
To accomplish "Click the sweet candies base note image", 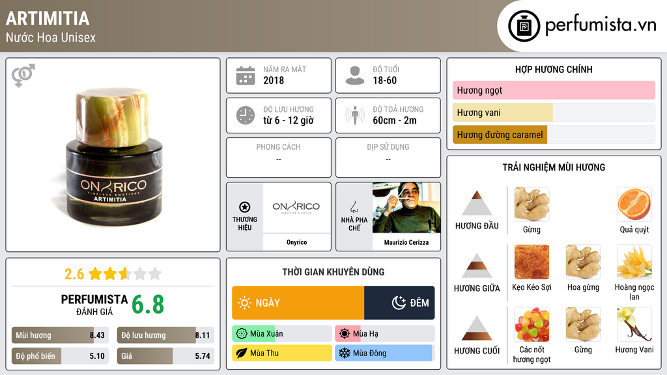I will tap(532, 324).
